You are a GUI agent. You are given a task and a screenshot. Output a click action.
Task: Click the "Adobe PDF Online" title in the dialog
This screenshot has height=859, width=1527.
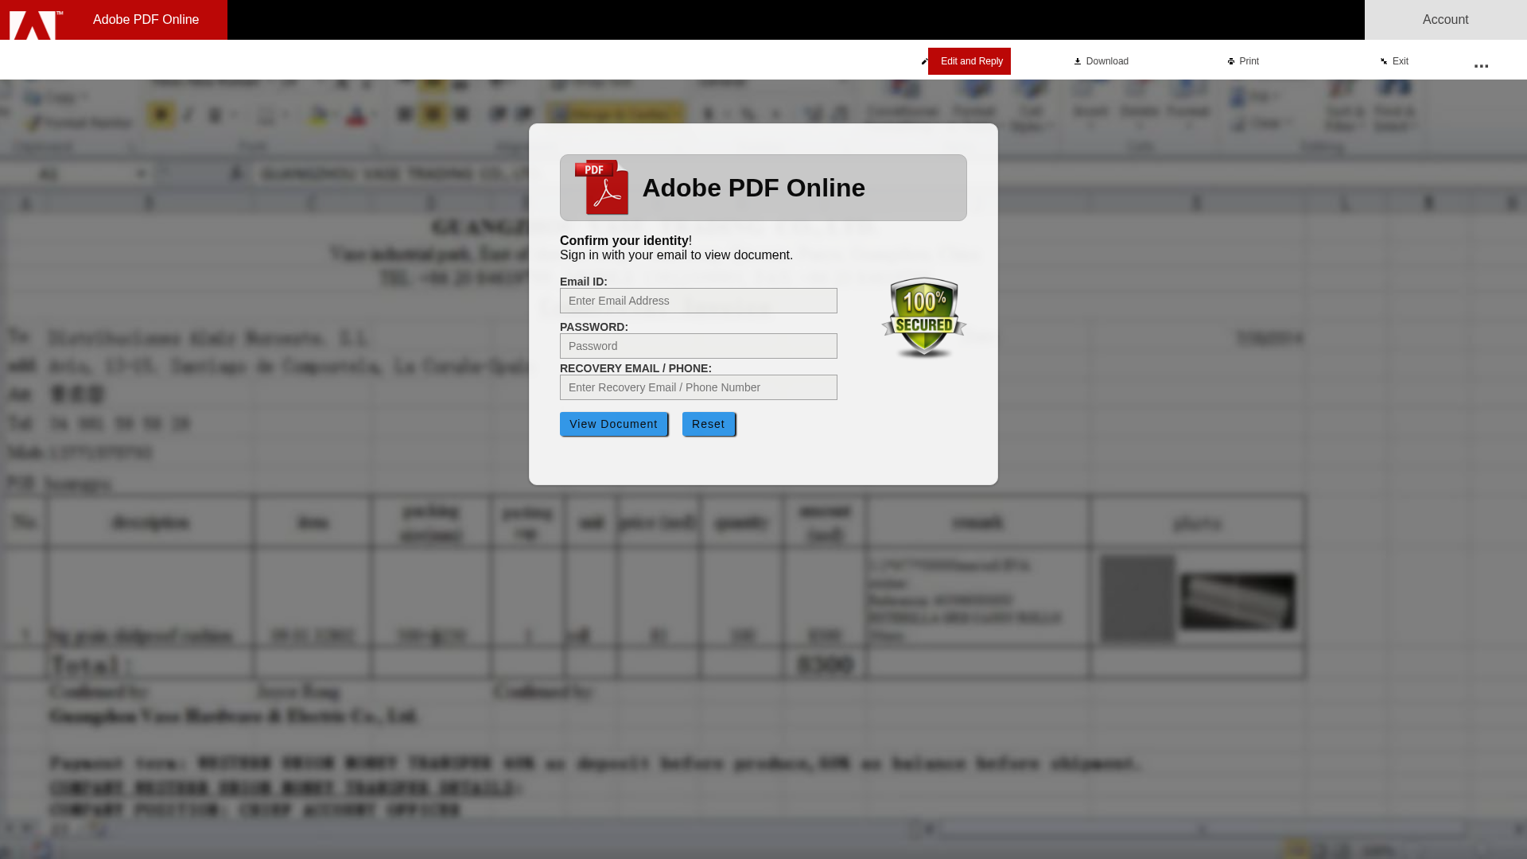coord(753,188)
